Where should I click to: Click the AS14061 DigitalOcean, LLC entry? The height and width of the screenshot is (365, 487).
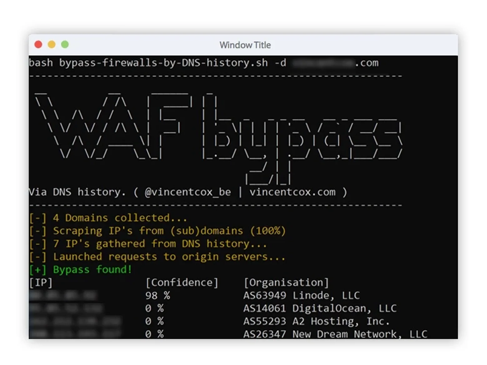tap(320, 309)
